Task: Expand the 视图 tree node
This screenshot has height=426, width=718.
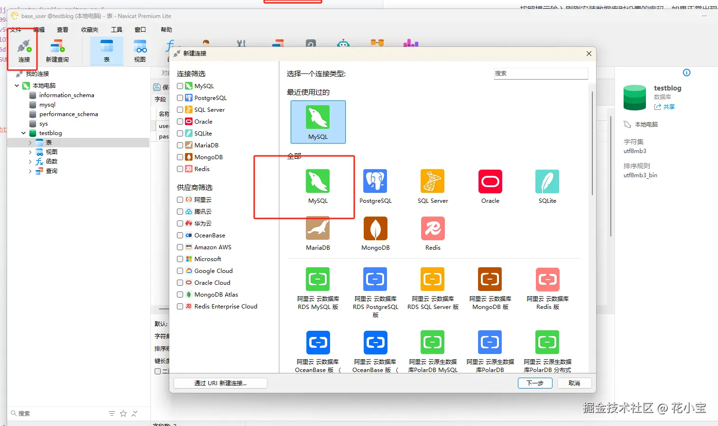Action: (30, 152)
